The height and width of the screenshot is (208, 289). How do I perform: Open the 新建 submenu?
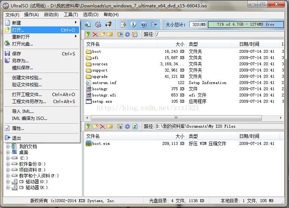click(x=42, y=23)
